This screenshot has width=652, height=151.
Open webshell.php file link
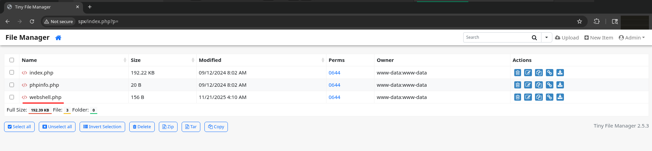tap(45, 97)
